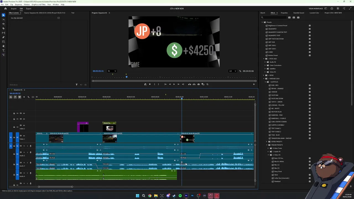Open Timeline Display Settings wrench icon
Viewport: 354px width, 199px height.
click(x=28, y=97)
